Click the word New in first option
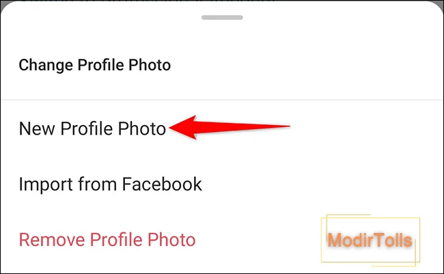444x274 pixels. point(37,128)
